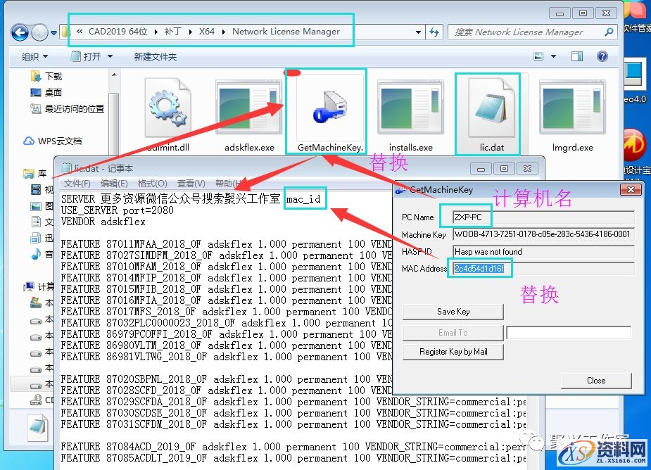Click the Save Key button

(452, 312)
